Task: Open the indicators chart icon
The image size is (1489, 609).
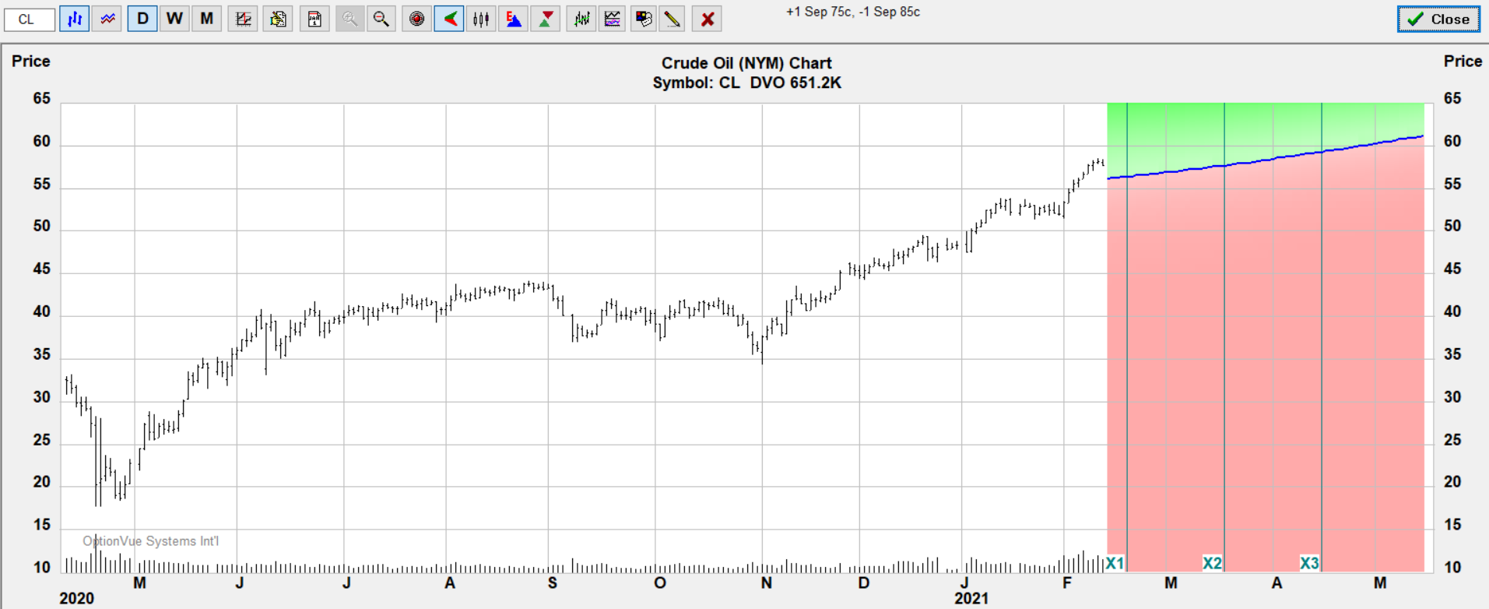Action: (x=613, y=19)
